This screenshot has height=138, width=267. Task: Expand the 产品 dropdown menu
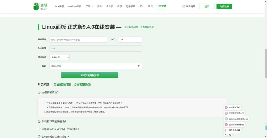click(x=89, y=7)
